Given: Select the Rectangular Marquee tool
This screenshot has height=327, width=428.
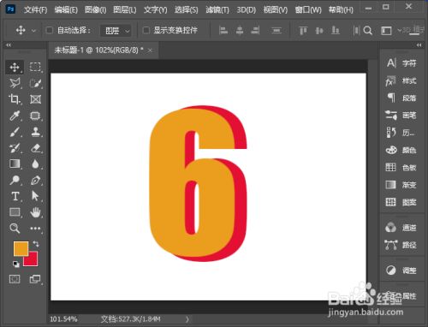Looking at the screenshot, I should pos(35,67).
